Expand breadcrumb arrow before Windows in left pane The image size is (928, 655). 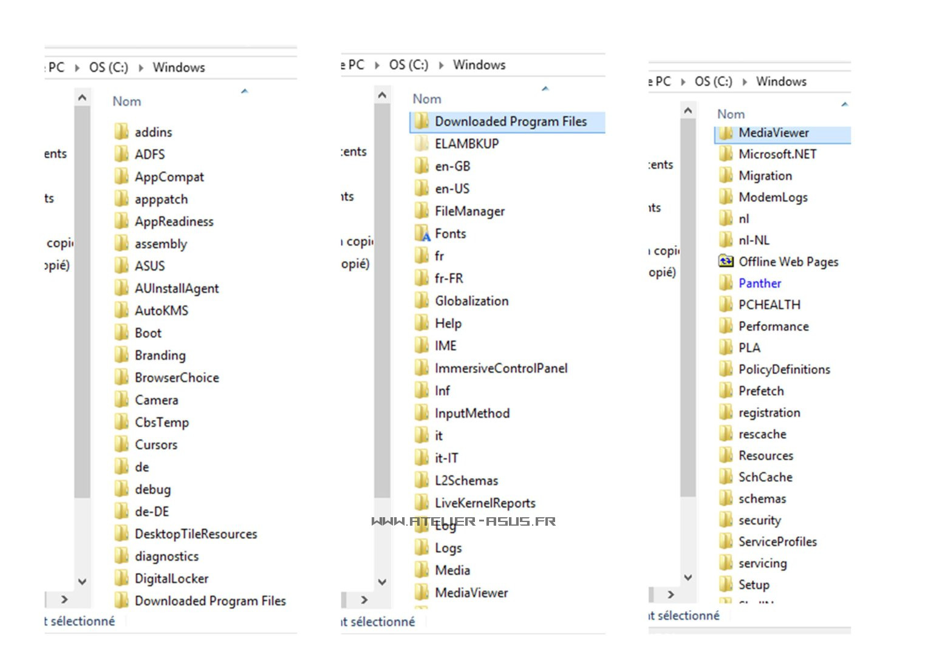coord(141,68)
